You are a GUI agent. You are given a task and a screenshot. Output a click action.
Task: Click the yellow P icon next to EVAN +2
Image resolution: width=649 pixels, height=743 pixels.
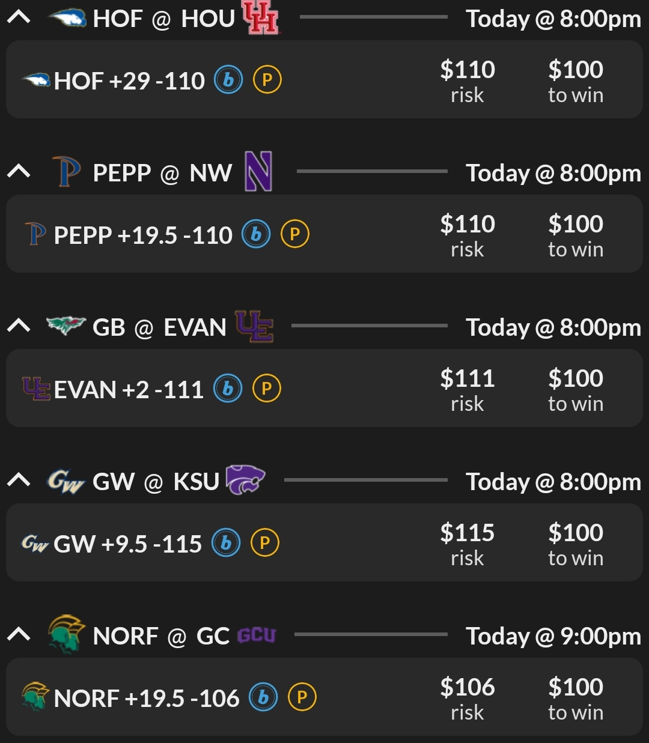[267, 389]
